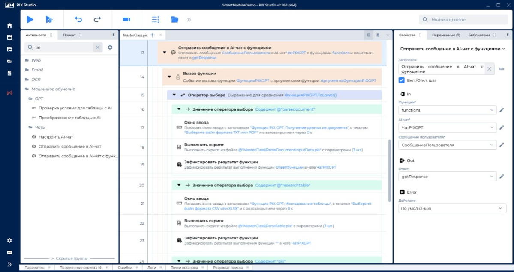Expand Скрытые группы at panel bottom
The height and width of the screenshot is (272, 514).
tap(69, 259)
